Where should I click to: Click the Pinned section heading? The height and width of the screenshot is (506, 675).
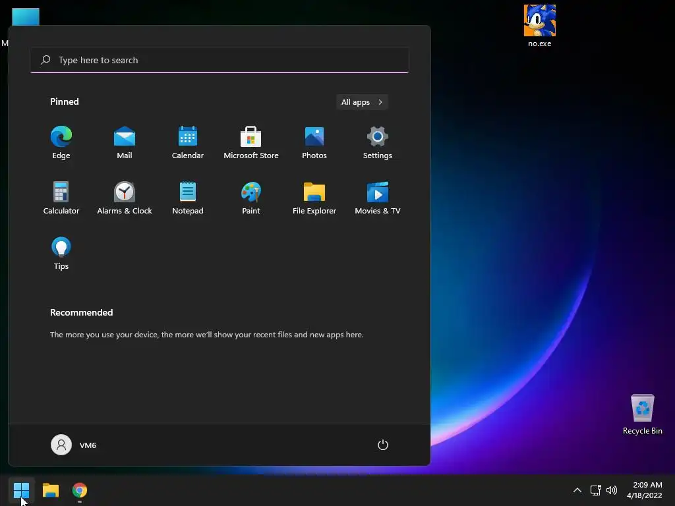[x=65, y=101]
